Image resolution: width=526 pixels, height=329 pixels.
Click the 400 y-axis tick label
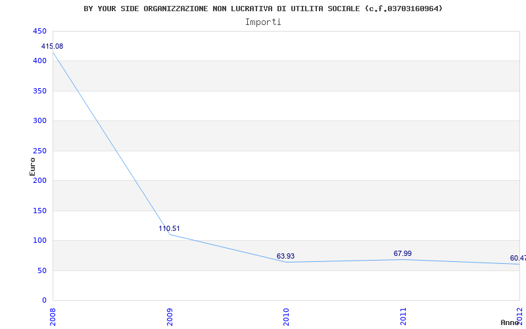[39, 61]
